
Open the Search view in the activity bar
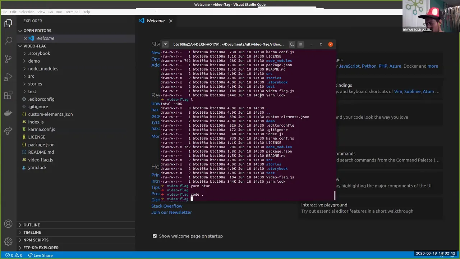click(x=8, y=41)
